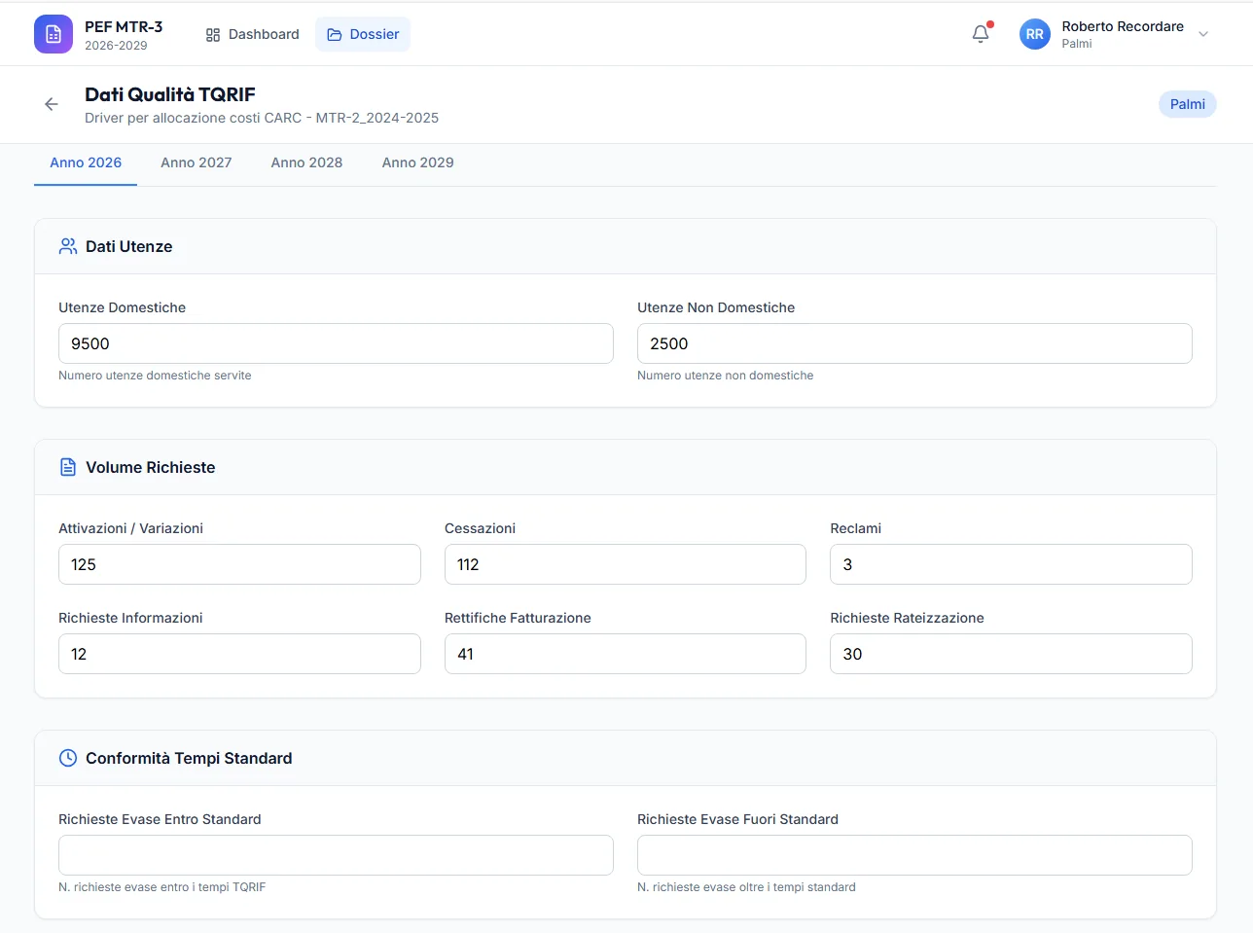
Task: Click the 'N. richieste evase entro i tempi TQRIF' hint
Action: 161,887
